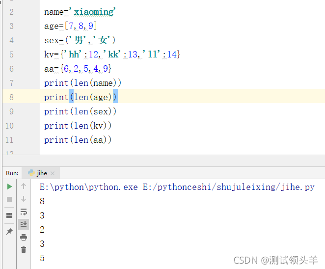The height and width of the screenshot is (269, 325).
Task: Toggle the Pin Tab icon
Action: (9, 231)
